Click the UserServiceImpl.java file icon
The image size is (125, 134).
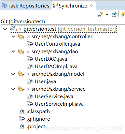30,104
